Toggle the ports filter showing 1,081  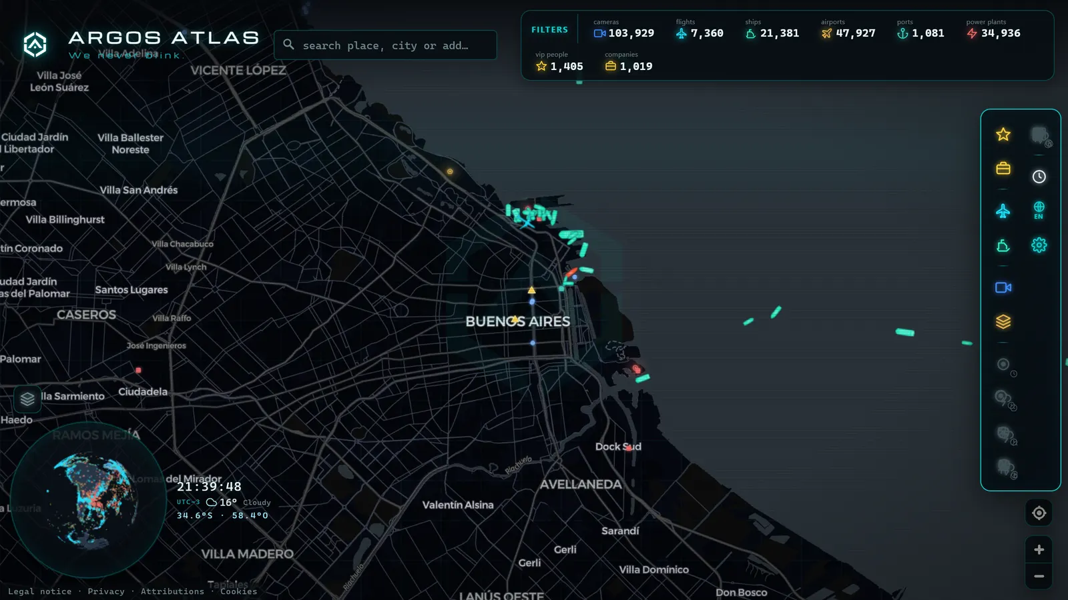tap(920, 29)
